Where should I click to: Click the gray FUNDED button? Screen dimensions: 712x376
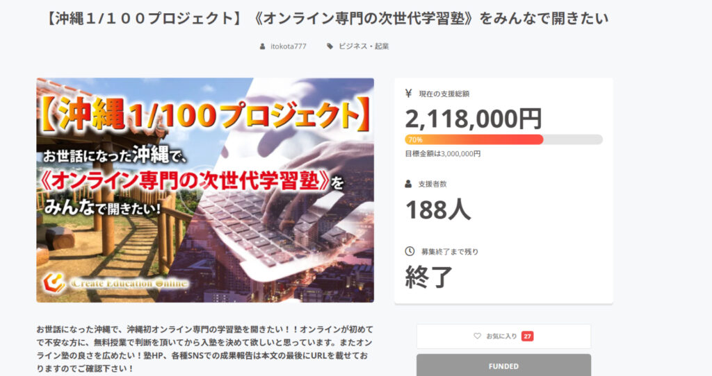503,365
